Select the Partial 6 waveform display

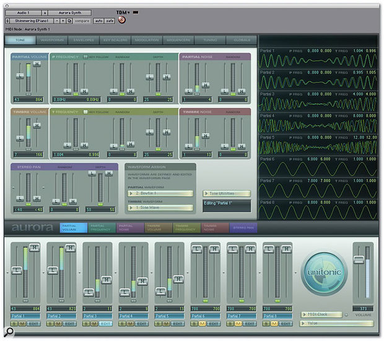click(318, 166)
